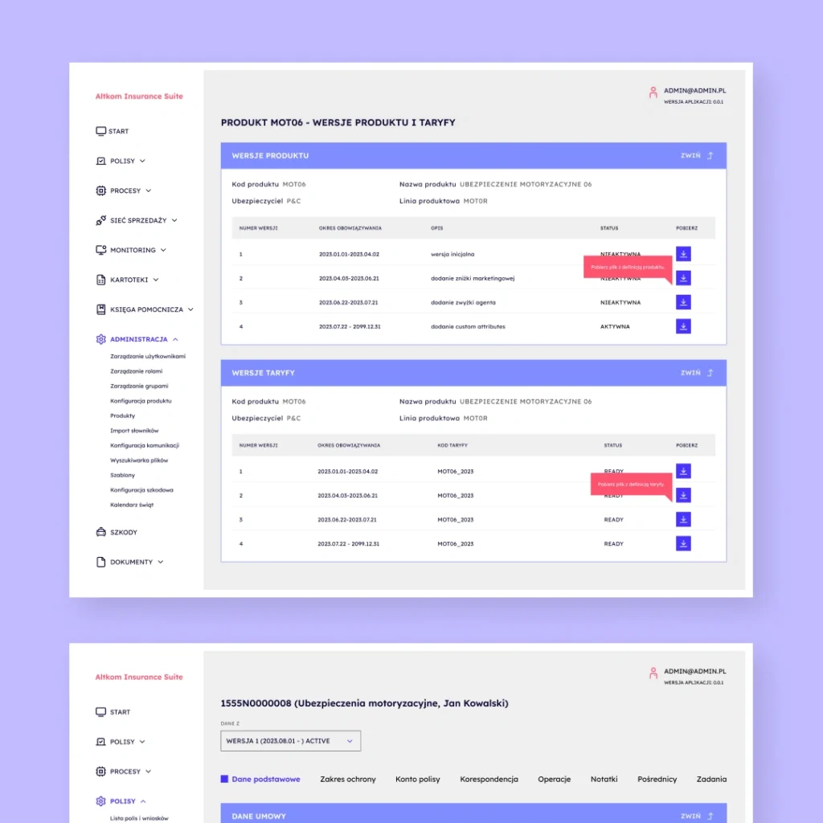Screen dimensions: 823x823
Task: Download tariff version 3 definition file
Action: (683, 519)
